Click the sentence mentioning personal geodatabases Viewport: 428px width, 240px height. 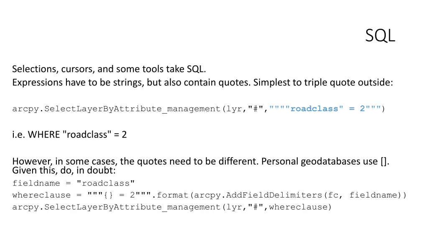(x=201, y=161)
